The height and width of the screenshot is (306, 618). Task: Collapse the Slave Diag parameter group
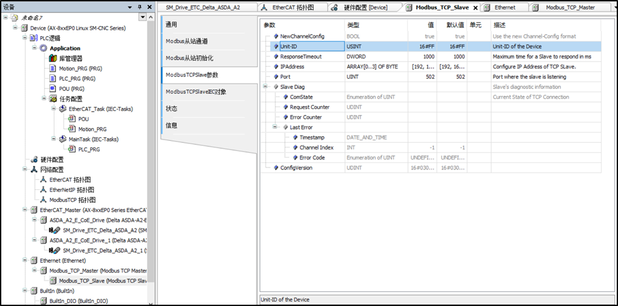265,87
